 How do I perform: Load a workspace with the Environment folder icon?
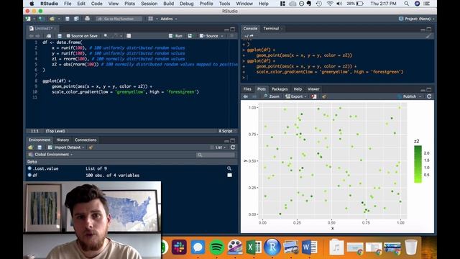click(x=30, y=147)
